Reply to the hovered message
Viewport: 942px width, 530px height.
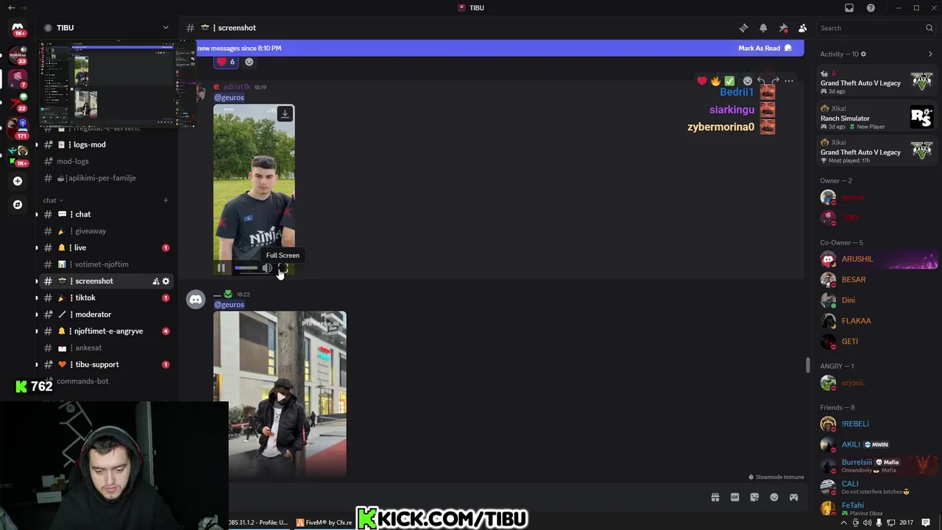(762, 81)
